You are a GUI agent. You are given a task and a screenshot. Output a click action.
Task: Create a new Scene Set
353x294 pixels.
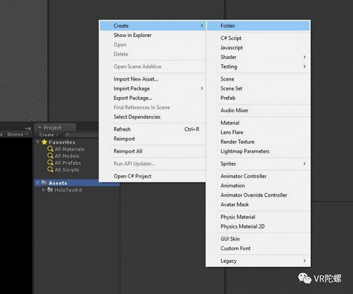(x=258, y=88)
